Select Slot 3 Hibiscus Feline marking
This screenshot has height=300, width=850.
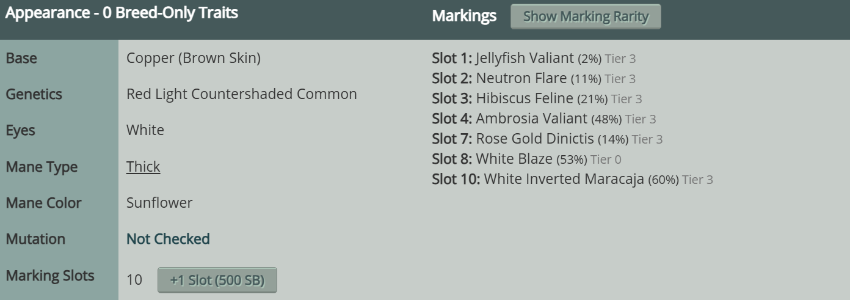(x=525, y=98)
